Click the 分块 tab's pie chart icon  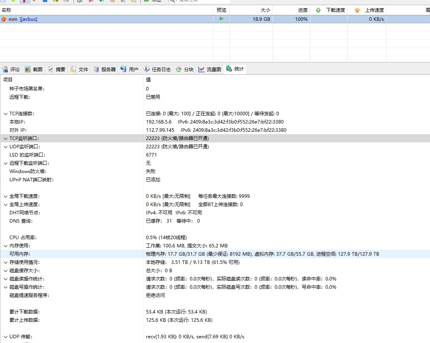(179, 69)
